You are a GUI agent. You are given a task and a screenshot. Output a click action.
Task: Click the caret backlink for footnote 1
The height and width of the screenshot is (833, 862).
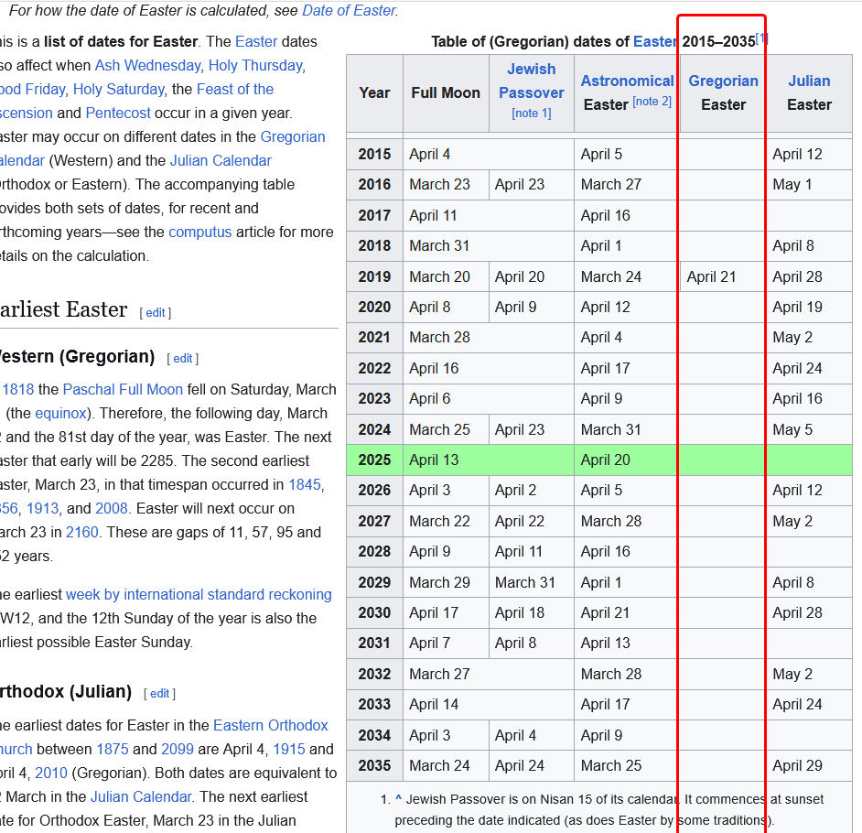(x=398, y=799)
